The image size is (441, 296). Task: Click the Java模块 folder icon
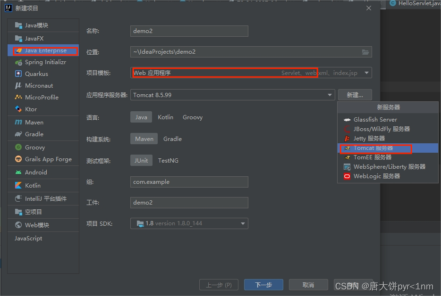[18, 25]
